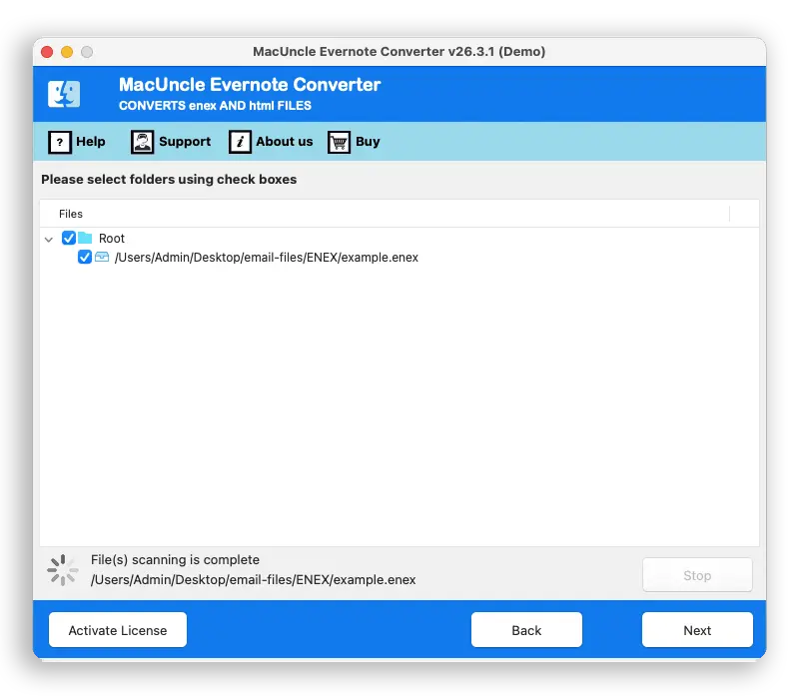Click the Files column header
This screenshot has width=799, height=699.
71,214
